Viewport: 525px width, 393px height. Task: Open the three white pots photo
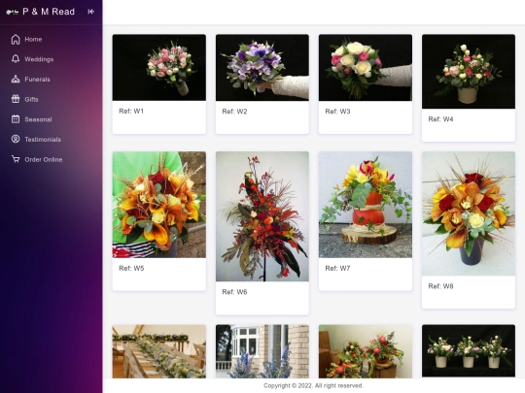(x=469, y=351)
